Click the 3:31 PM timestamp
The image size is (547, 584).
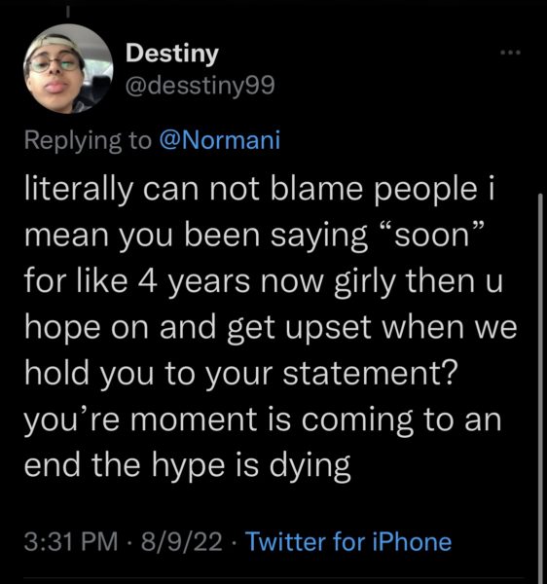(x=71, y=541)
